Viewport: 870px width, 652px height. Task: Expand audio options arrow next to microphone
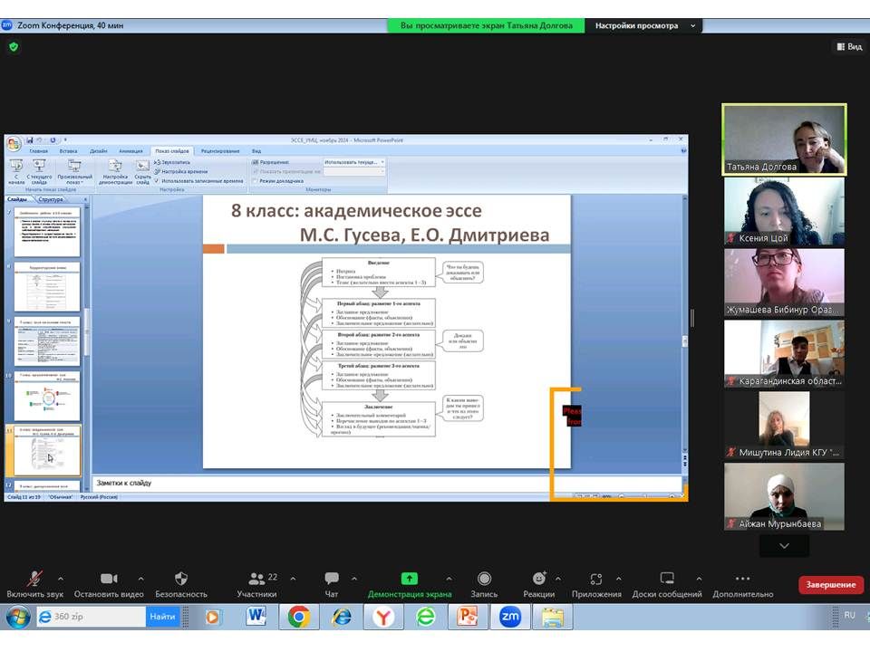(x=61, y=579)
